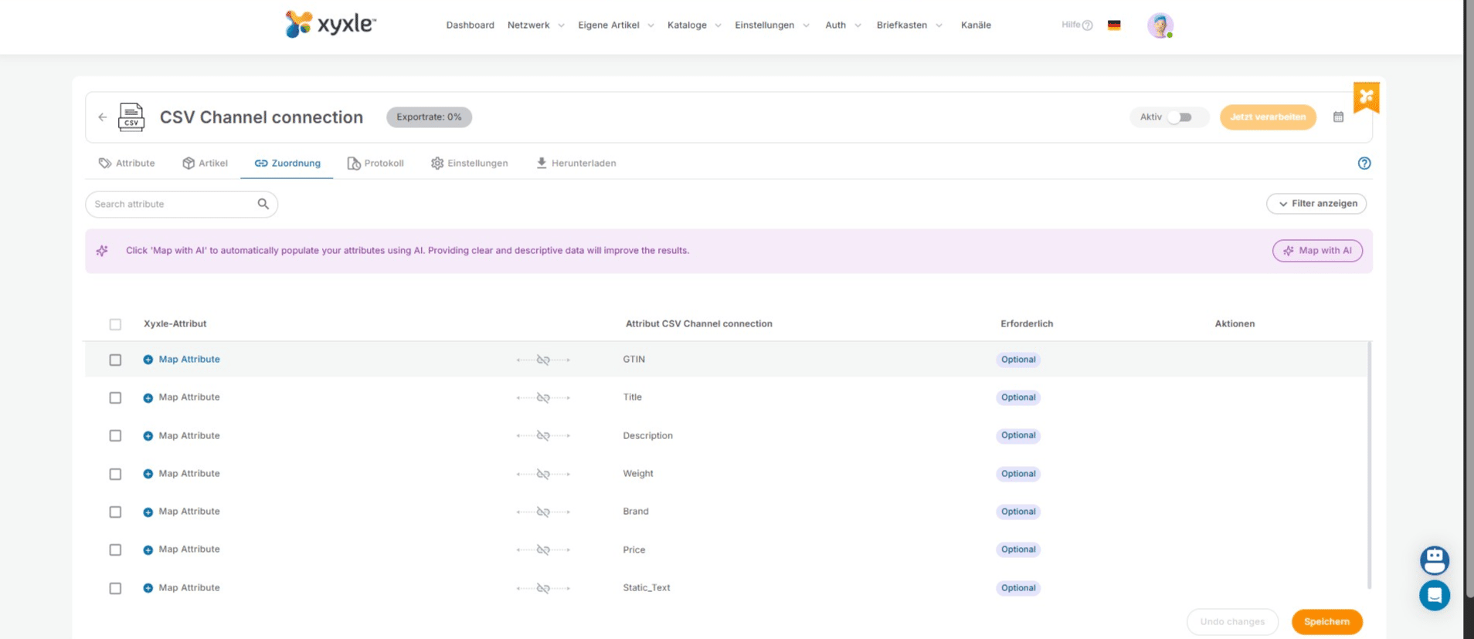Focus the Search attribute field
The image size is (1474, 639).
click(x=182, y=204)
